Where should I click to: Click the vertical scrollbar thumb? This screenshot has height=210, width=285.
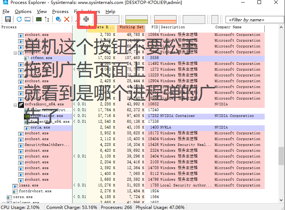click(x=281, y=156)
